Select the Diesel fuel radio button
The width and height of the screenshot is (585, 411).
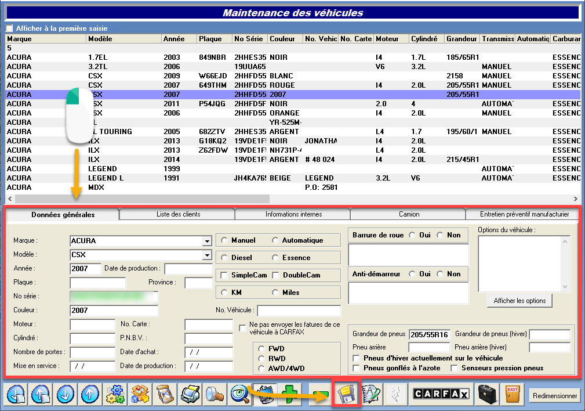pos(224,257)
